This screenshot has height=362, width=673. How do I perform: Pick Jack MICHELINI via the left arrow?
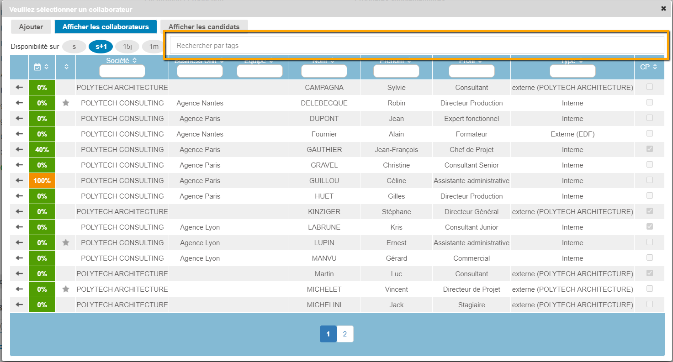(x=19, y=304)
